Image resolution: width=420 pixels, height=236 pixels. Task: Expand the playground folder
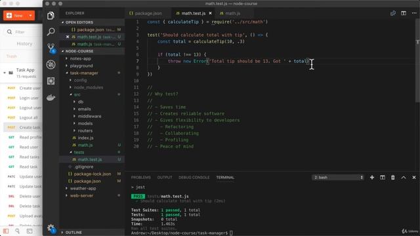(x=81, y=66)
